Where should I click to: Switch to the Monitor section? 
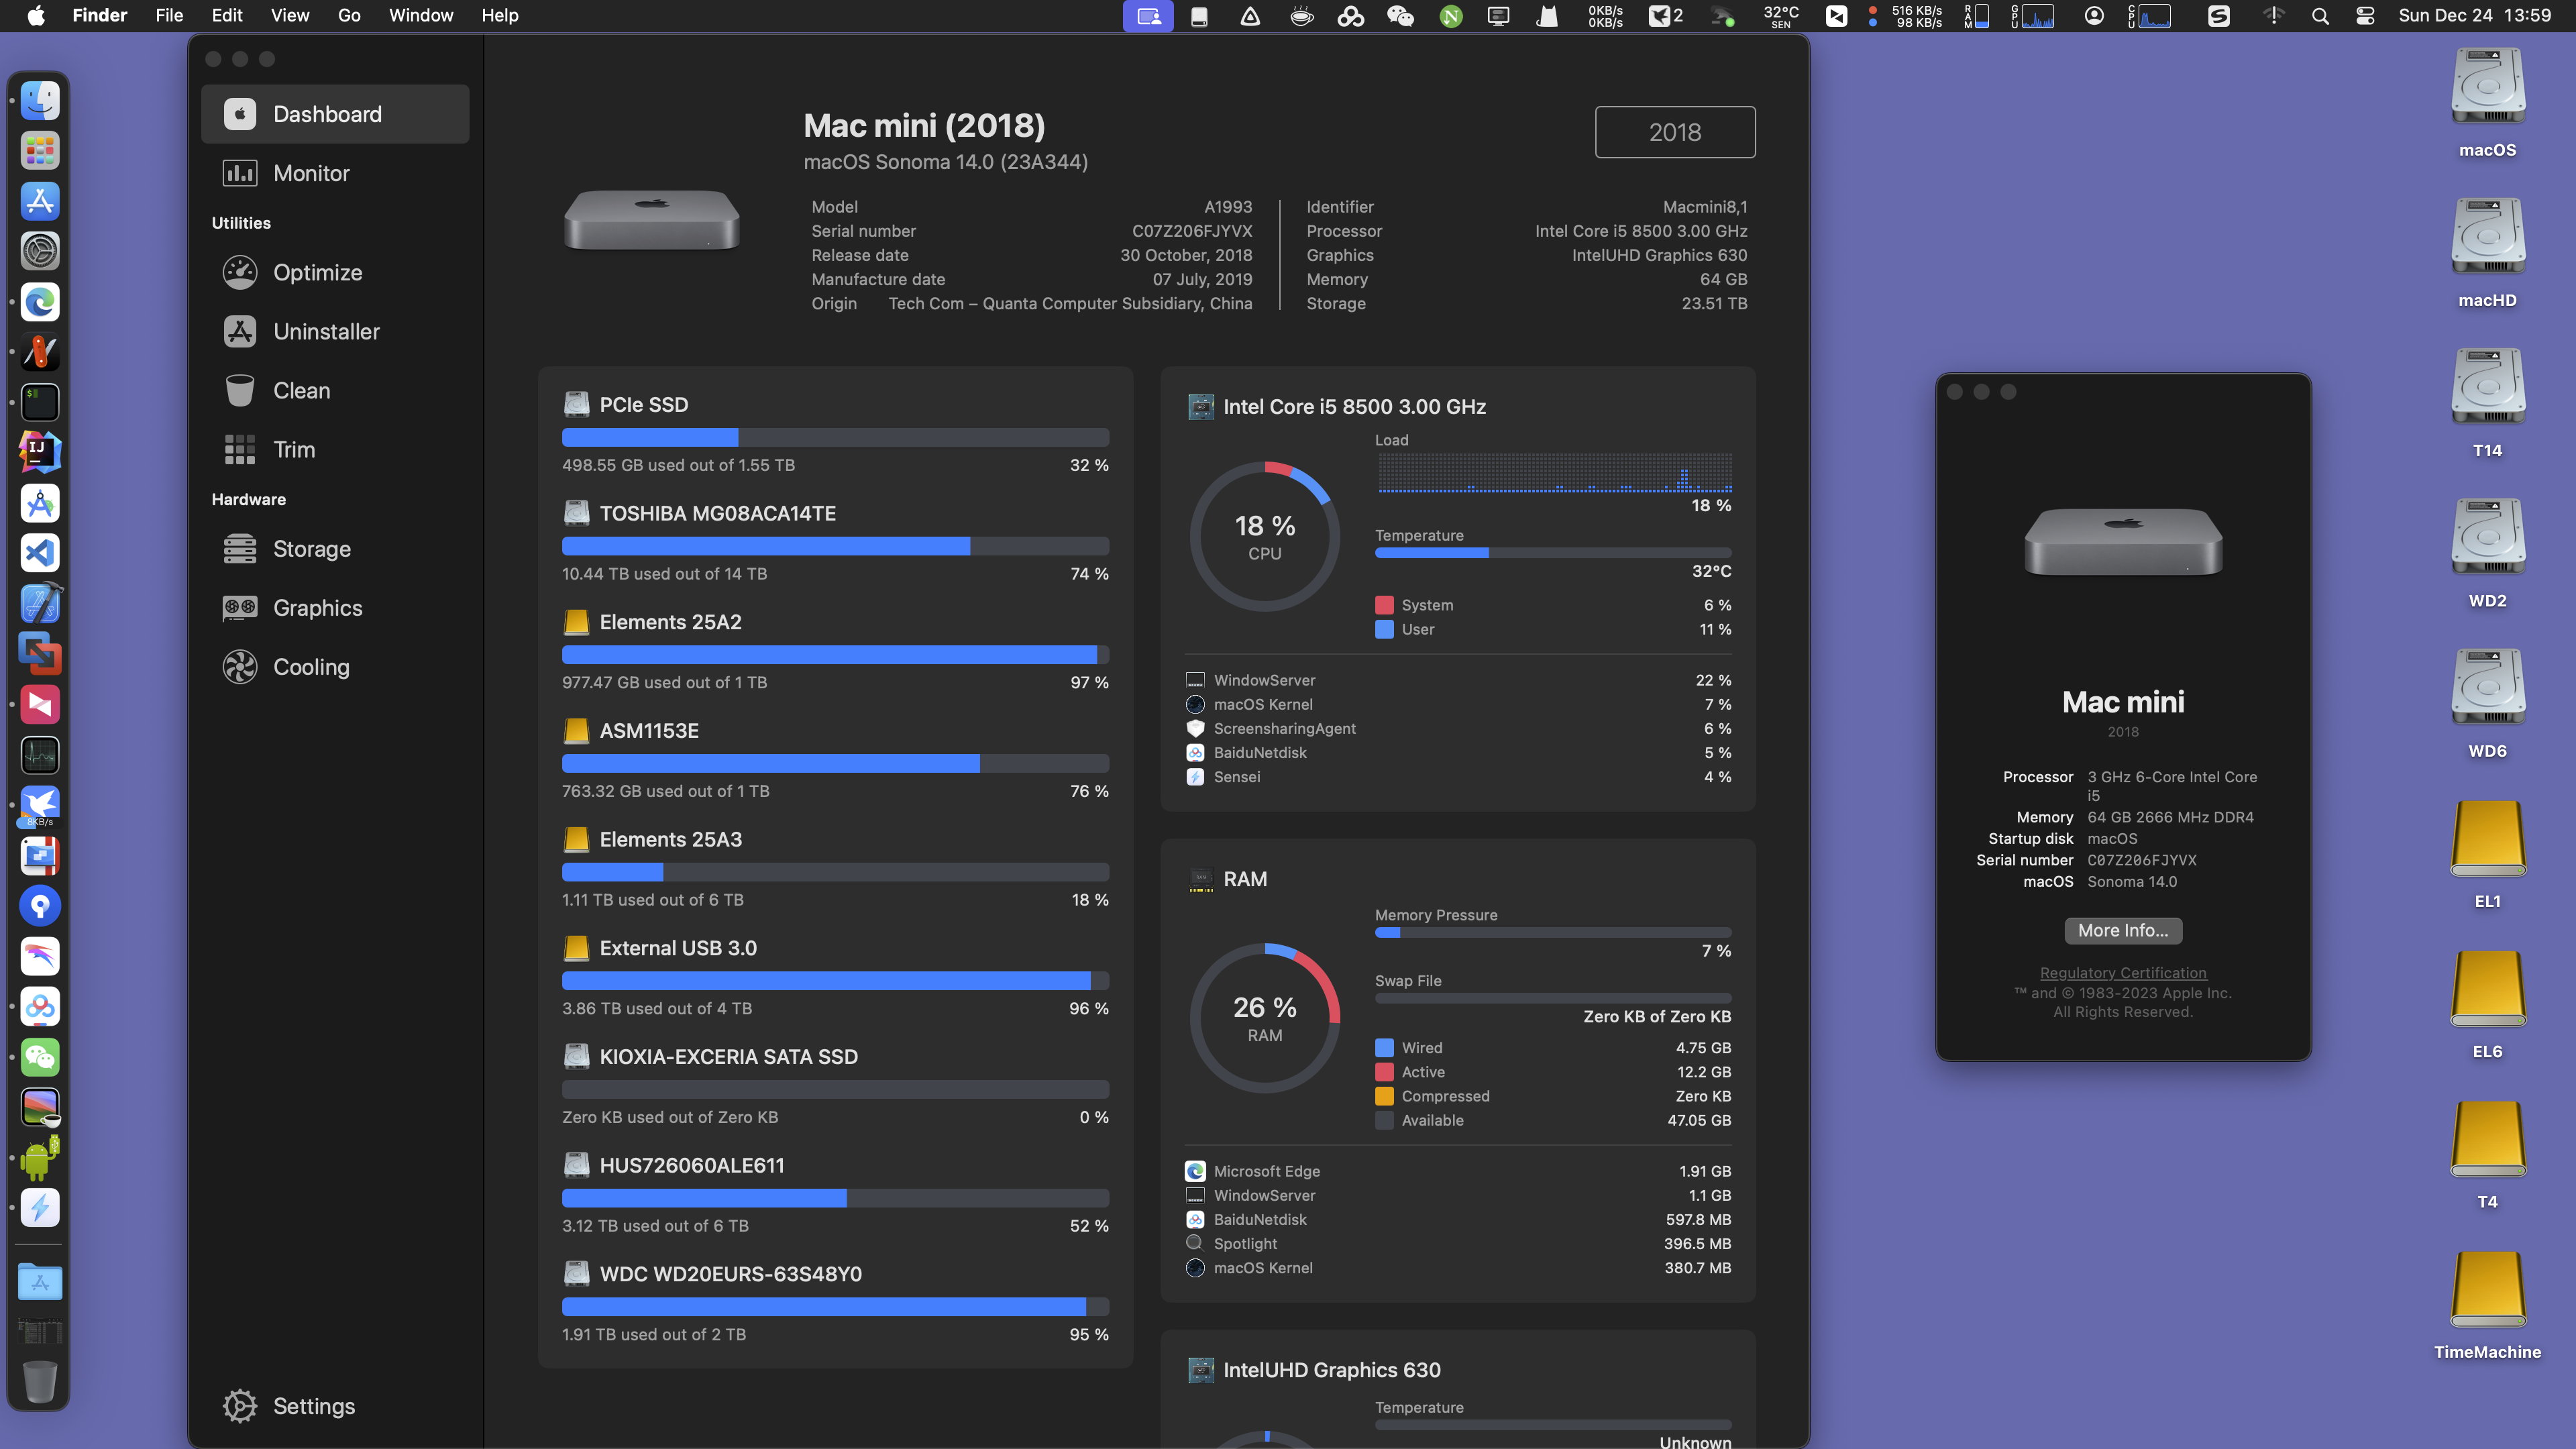(x=335, y=173)
